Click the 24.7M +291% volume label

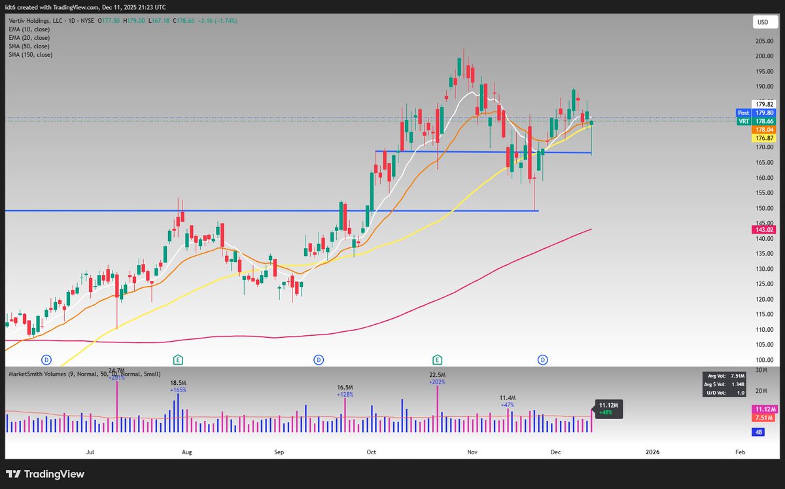pos(116,374)
